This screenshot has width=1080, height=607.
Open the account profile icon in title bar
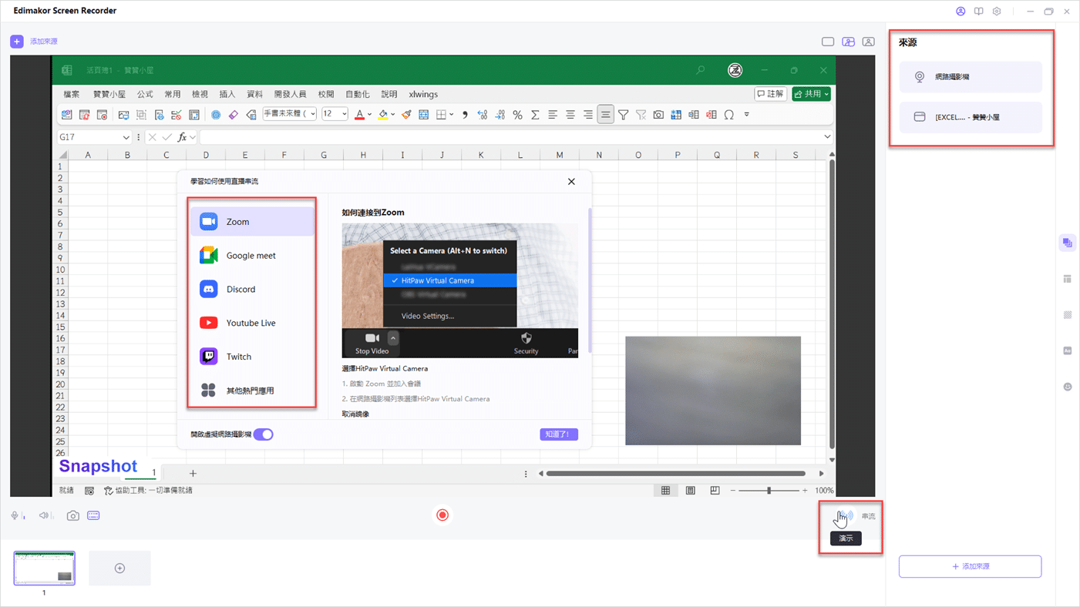(x=961, y=12)
